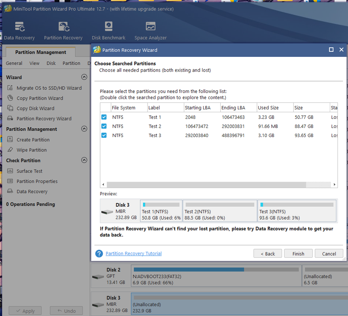This screenshot has height=316, width=348.
Task: Click the Disk 3 drive icon in the main window
Action: point(98,305)
